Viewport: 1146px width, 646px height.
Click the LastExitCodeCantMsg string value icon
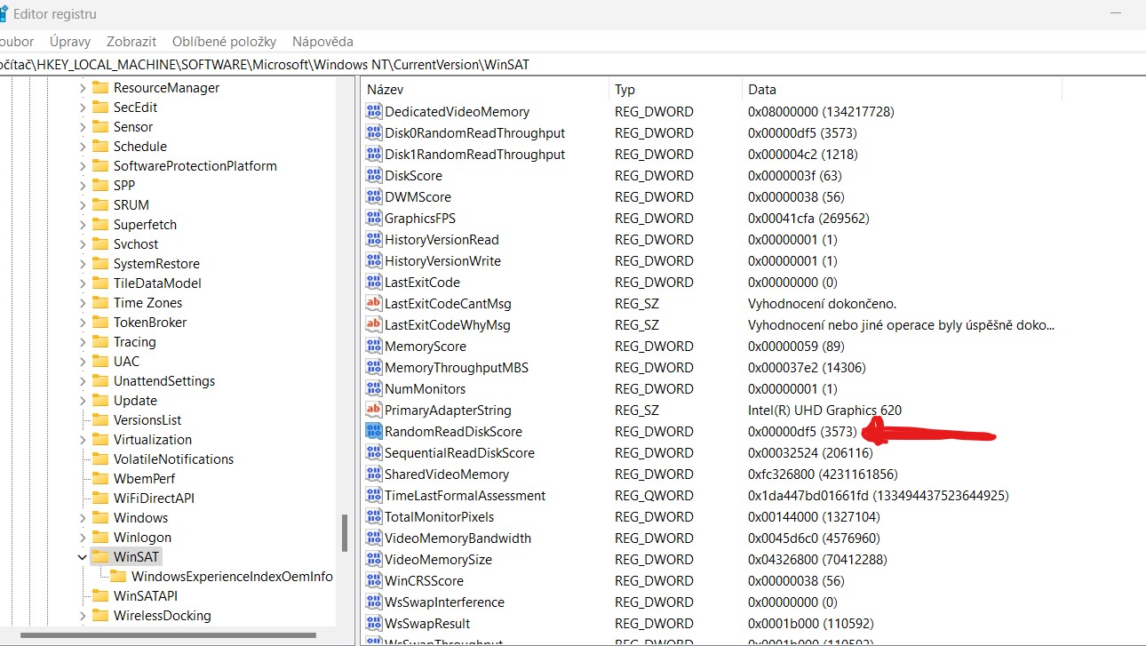coord(373,303)
